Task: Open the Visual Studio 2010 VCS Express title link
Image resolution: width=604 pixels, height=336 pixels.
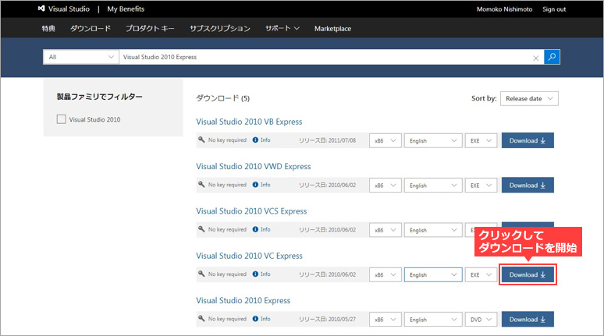Action: (x=251, y=211)
